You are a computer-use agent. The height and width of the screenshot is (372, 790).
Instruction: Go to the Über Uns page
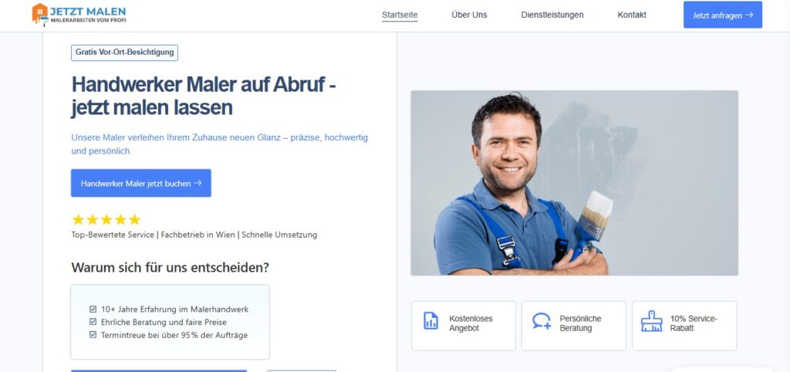coord(469,15)
